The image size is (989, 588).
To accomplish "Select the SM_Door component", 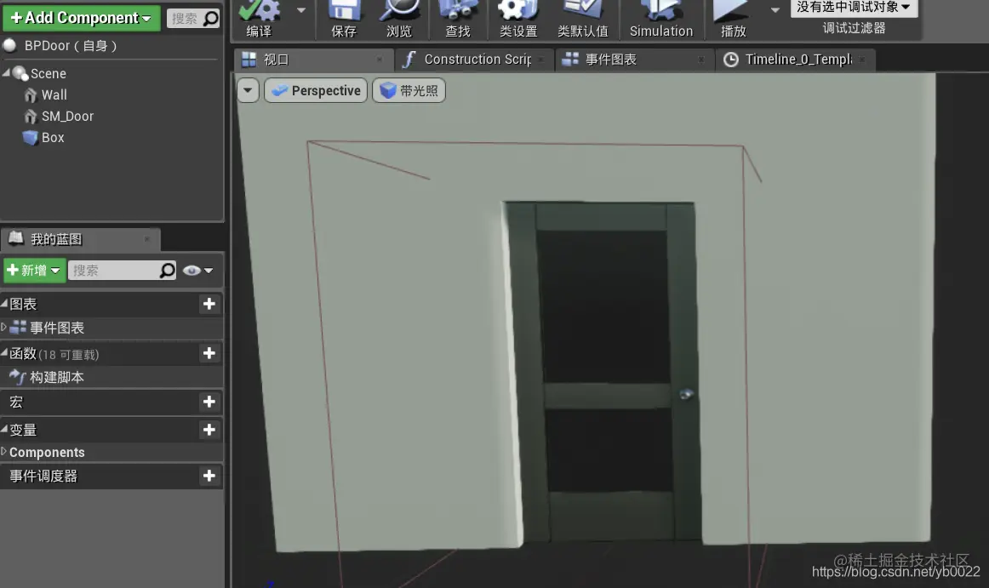I will click(67, 116).
